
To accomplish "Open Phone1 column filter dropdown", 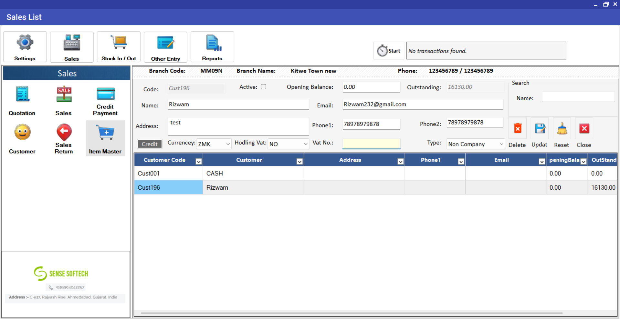I will 461,162.
